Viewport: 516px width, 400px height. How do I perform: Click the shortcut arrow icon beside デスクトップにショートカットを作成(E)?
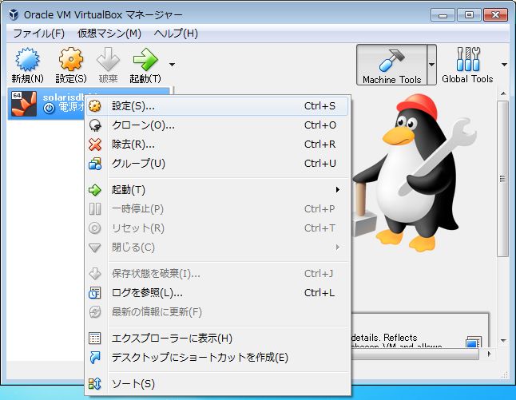(x=95, y=357)
